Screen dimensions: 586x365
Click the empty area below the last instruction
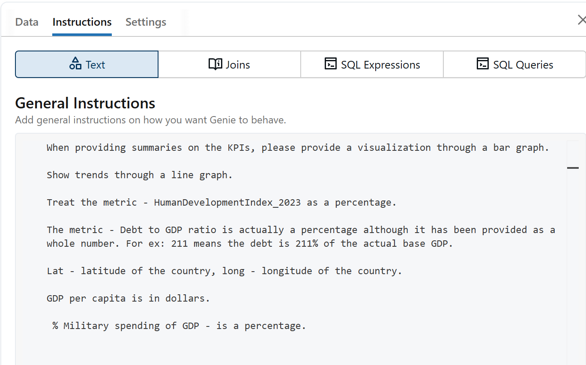point(291,349)
